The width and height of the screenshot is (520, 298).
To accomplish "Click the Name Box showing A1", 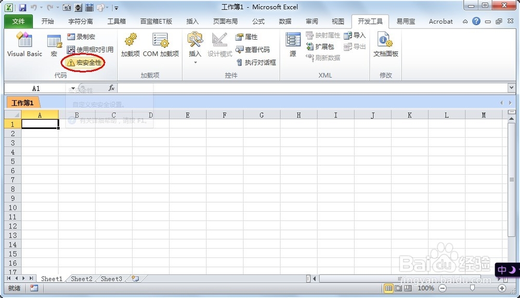I will point(36,88).
